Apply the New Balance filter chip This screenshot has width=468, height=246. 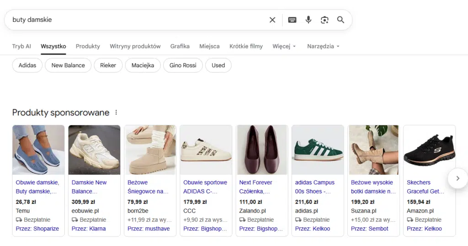tap(68, 65)
